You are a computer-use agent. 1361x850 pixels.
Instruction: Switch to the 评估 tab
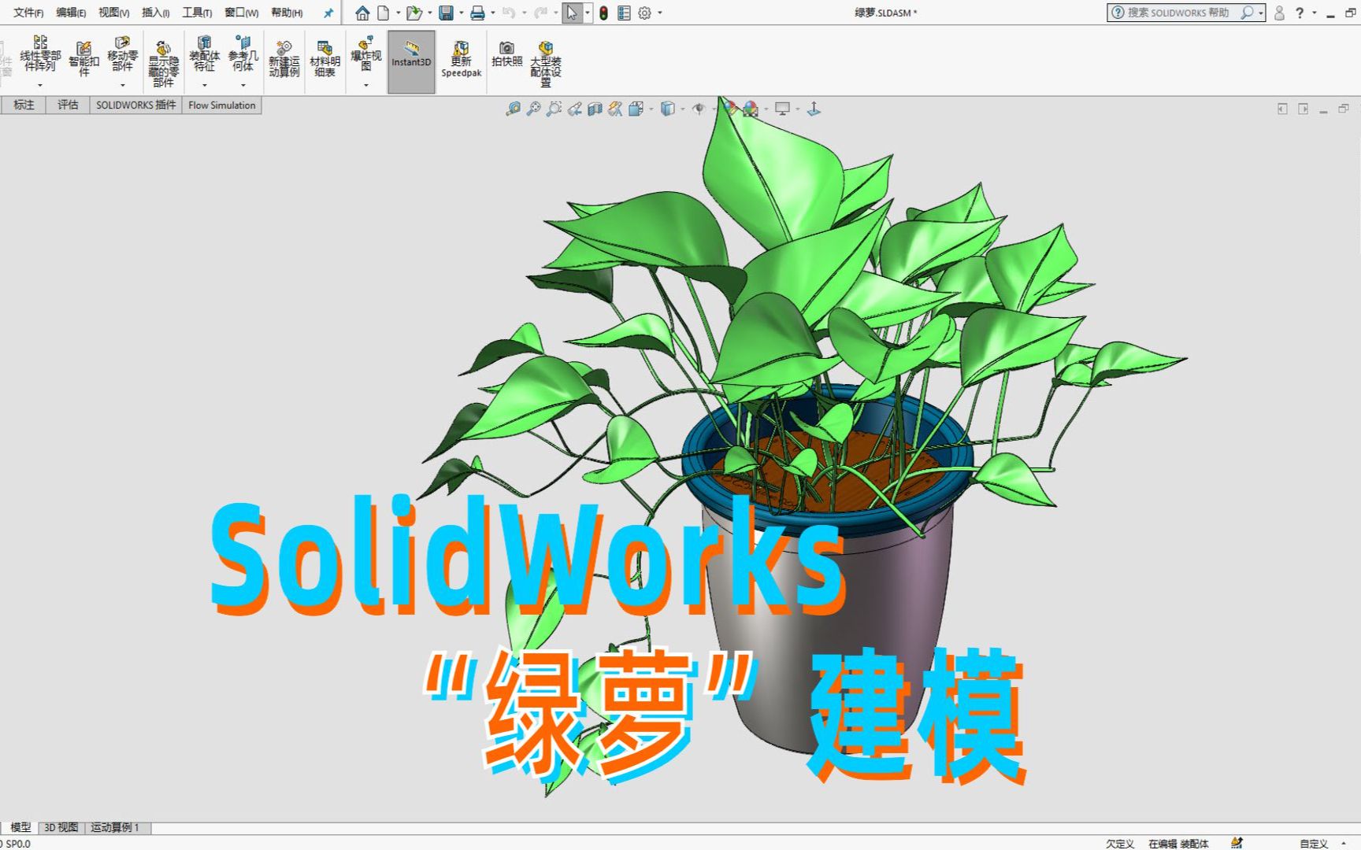(68, 105)
